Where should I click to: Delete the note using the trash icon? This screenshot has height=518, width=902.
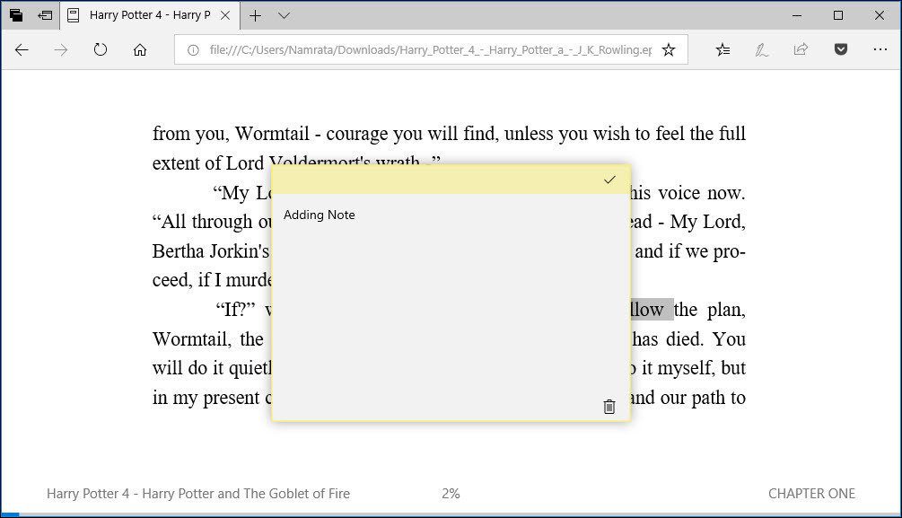[x=609, y=407]
